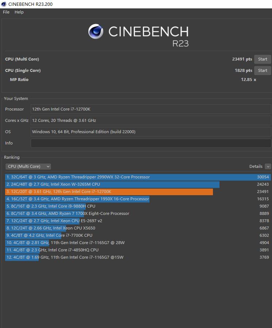Click the Info text field

click(x=151, y=143)
